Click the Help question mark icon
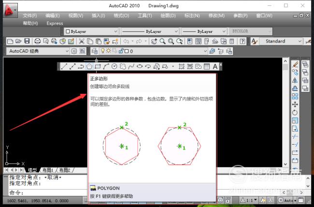 [x=243, y=41]
